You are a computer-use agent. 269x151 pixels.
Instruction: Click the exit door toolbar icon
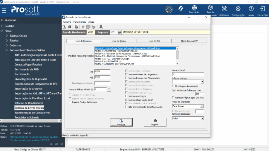[101, 27]
